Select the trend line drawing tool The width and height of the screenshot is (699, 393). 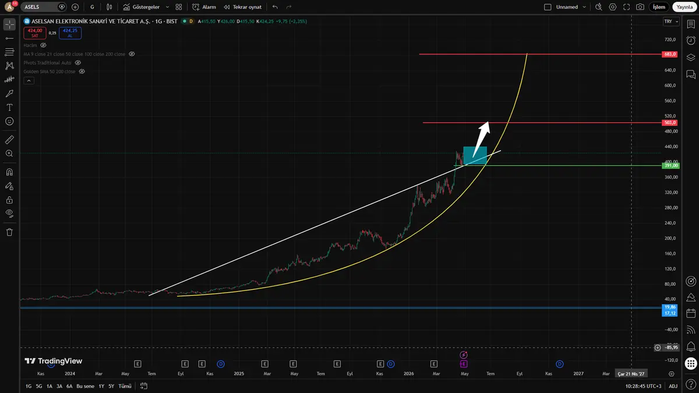point(9,38)
